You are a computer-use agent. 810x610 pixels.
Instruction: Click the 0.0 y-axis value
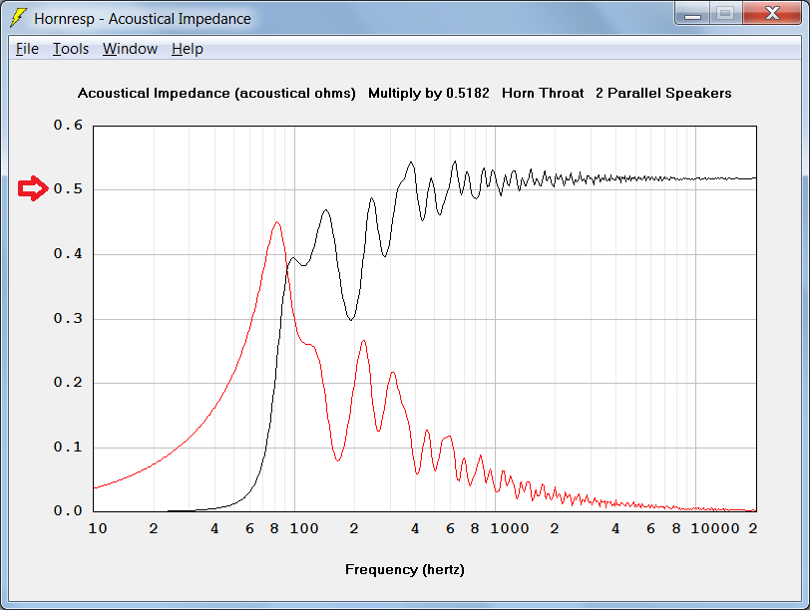pos(68,510)
